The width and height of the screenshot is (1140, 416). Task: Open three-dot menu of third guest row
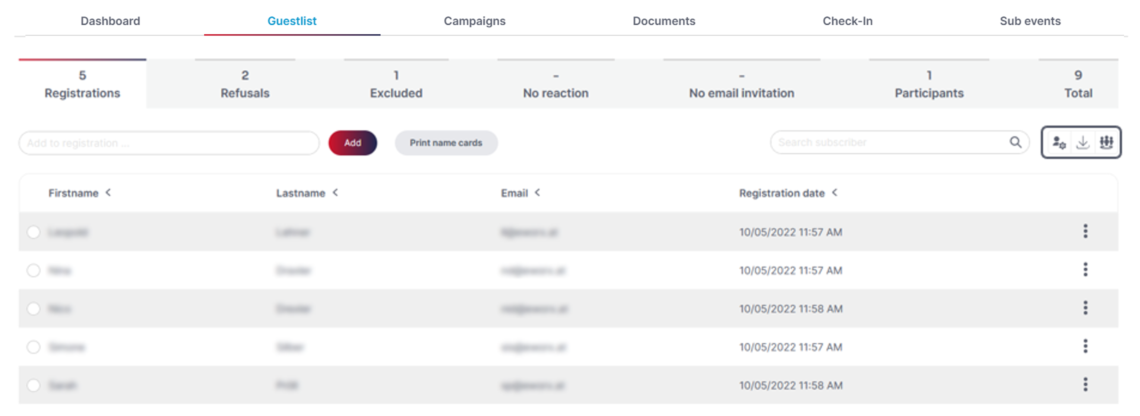(x=1085, y=308)
